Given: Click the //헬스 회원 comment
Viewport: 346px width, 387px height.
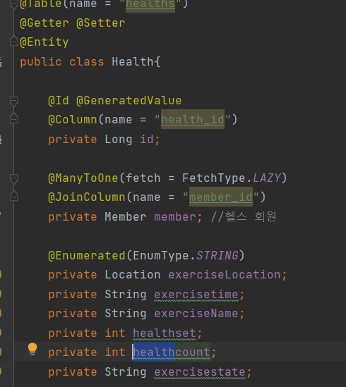Looking at the screenshot, I should point(244,216).
